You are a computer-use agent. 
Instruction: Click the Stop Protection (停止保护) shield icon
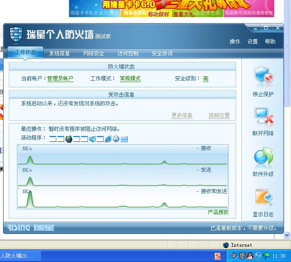point(263,76)
